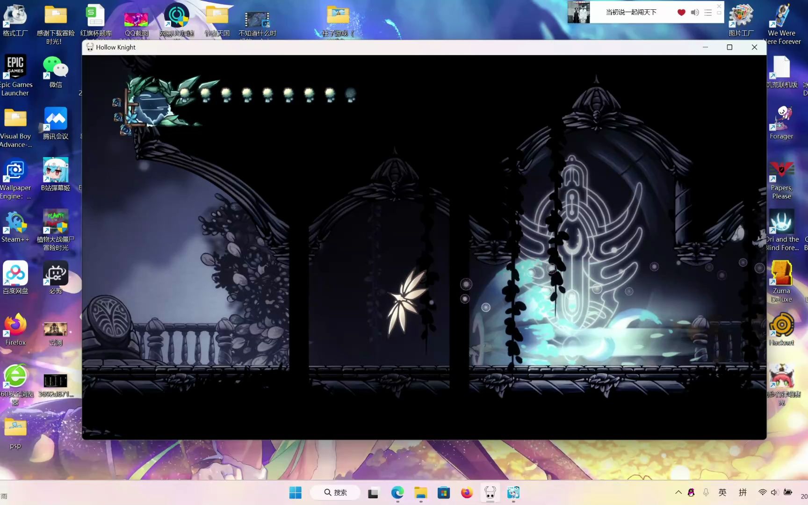Open File Explorer from taskbar
The image size is (808, 505).
[420, 492]
